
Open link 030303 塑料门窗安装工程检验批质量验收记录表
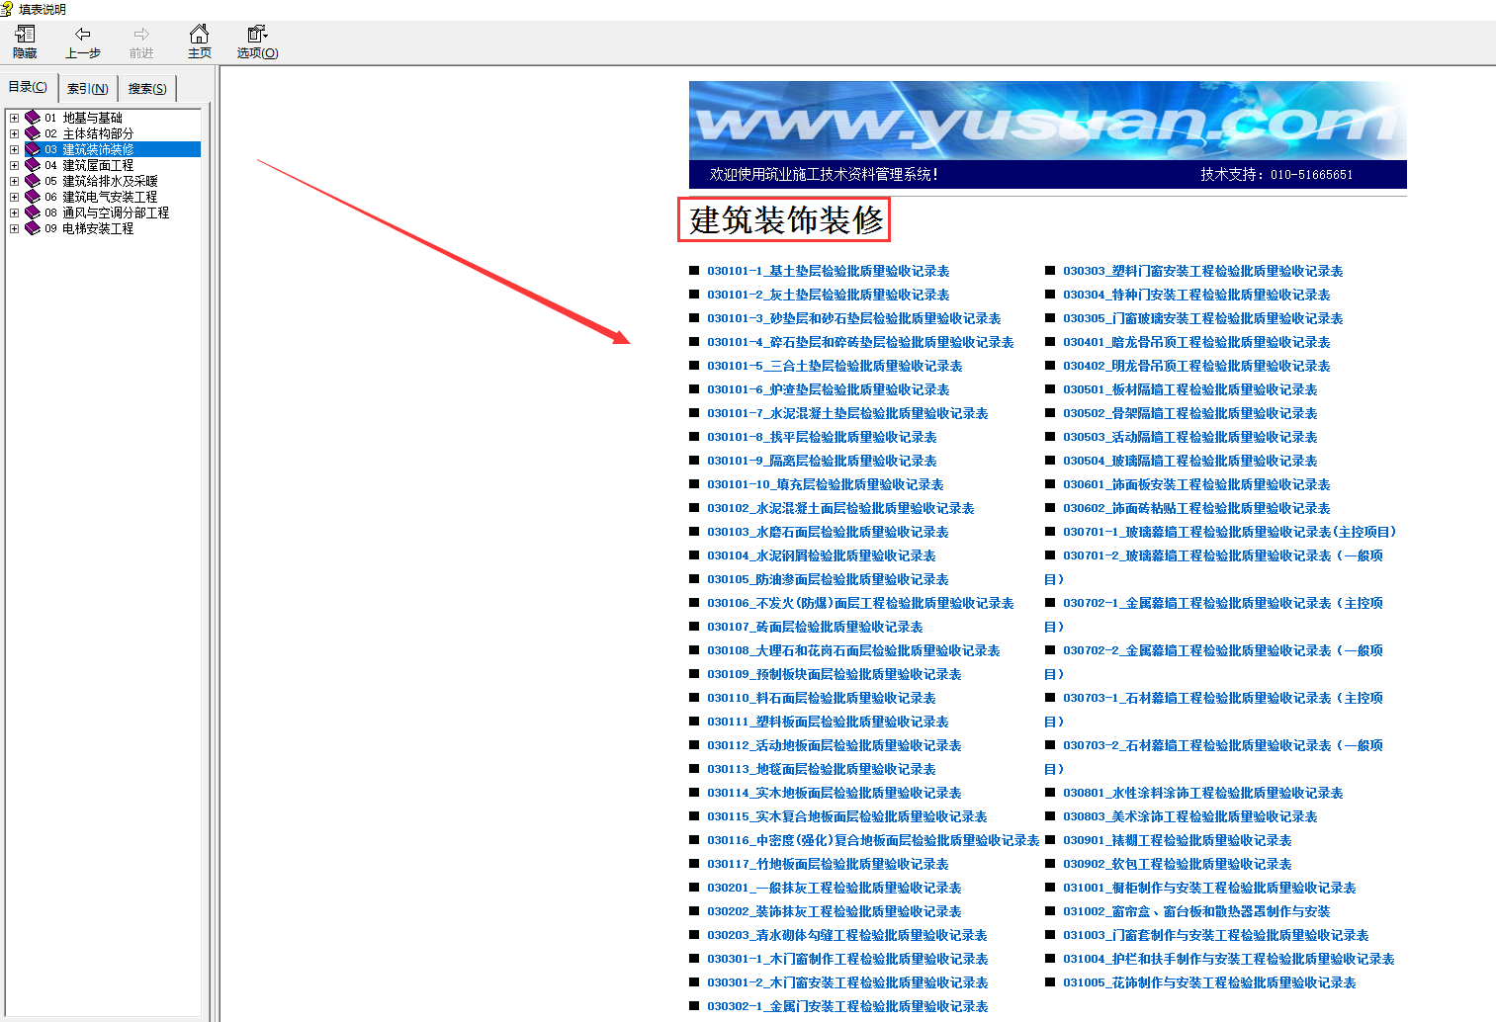coord(1203,271)
